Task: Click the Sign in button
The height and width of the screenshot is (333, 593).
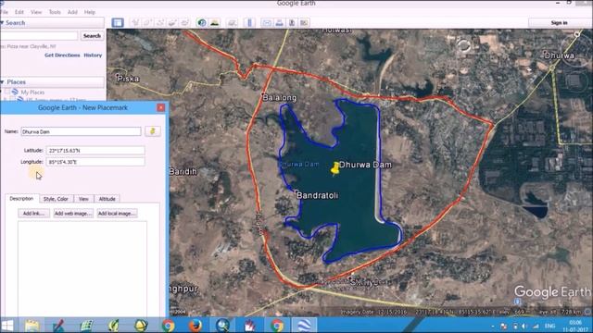Action: point(559,23)
